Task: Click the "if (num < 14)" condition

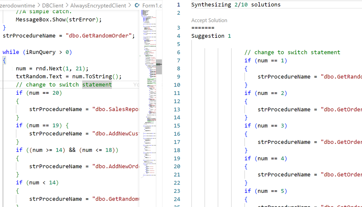Action: click(37, 183)
